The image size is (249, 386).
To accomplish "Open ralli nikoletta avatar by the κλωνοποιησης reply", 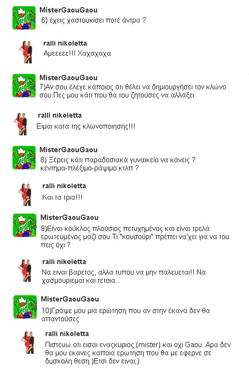I will [x=21, y=124].
